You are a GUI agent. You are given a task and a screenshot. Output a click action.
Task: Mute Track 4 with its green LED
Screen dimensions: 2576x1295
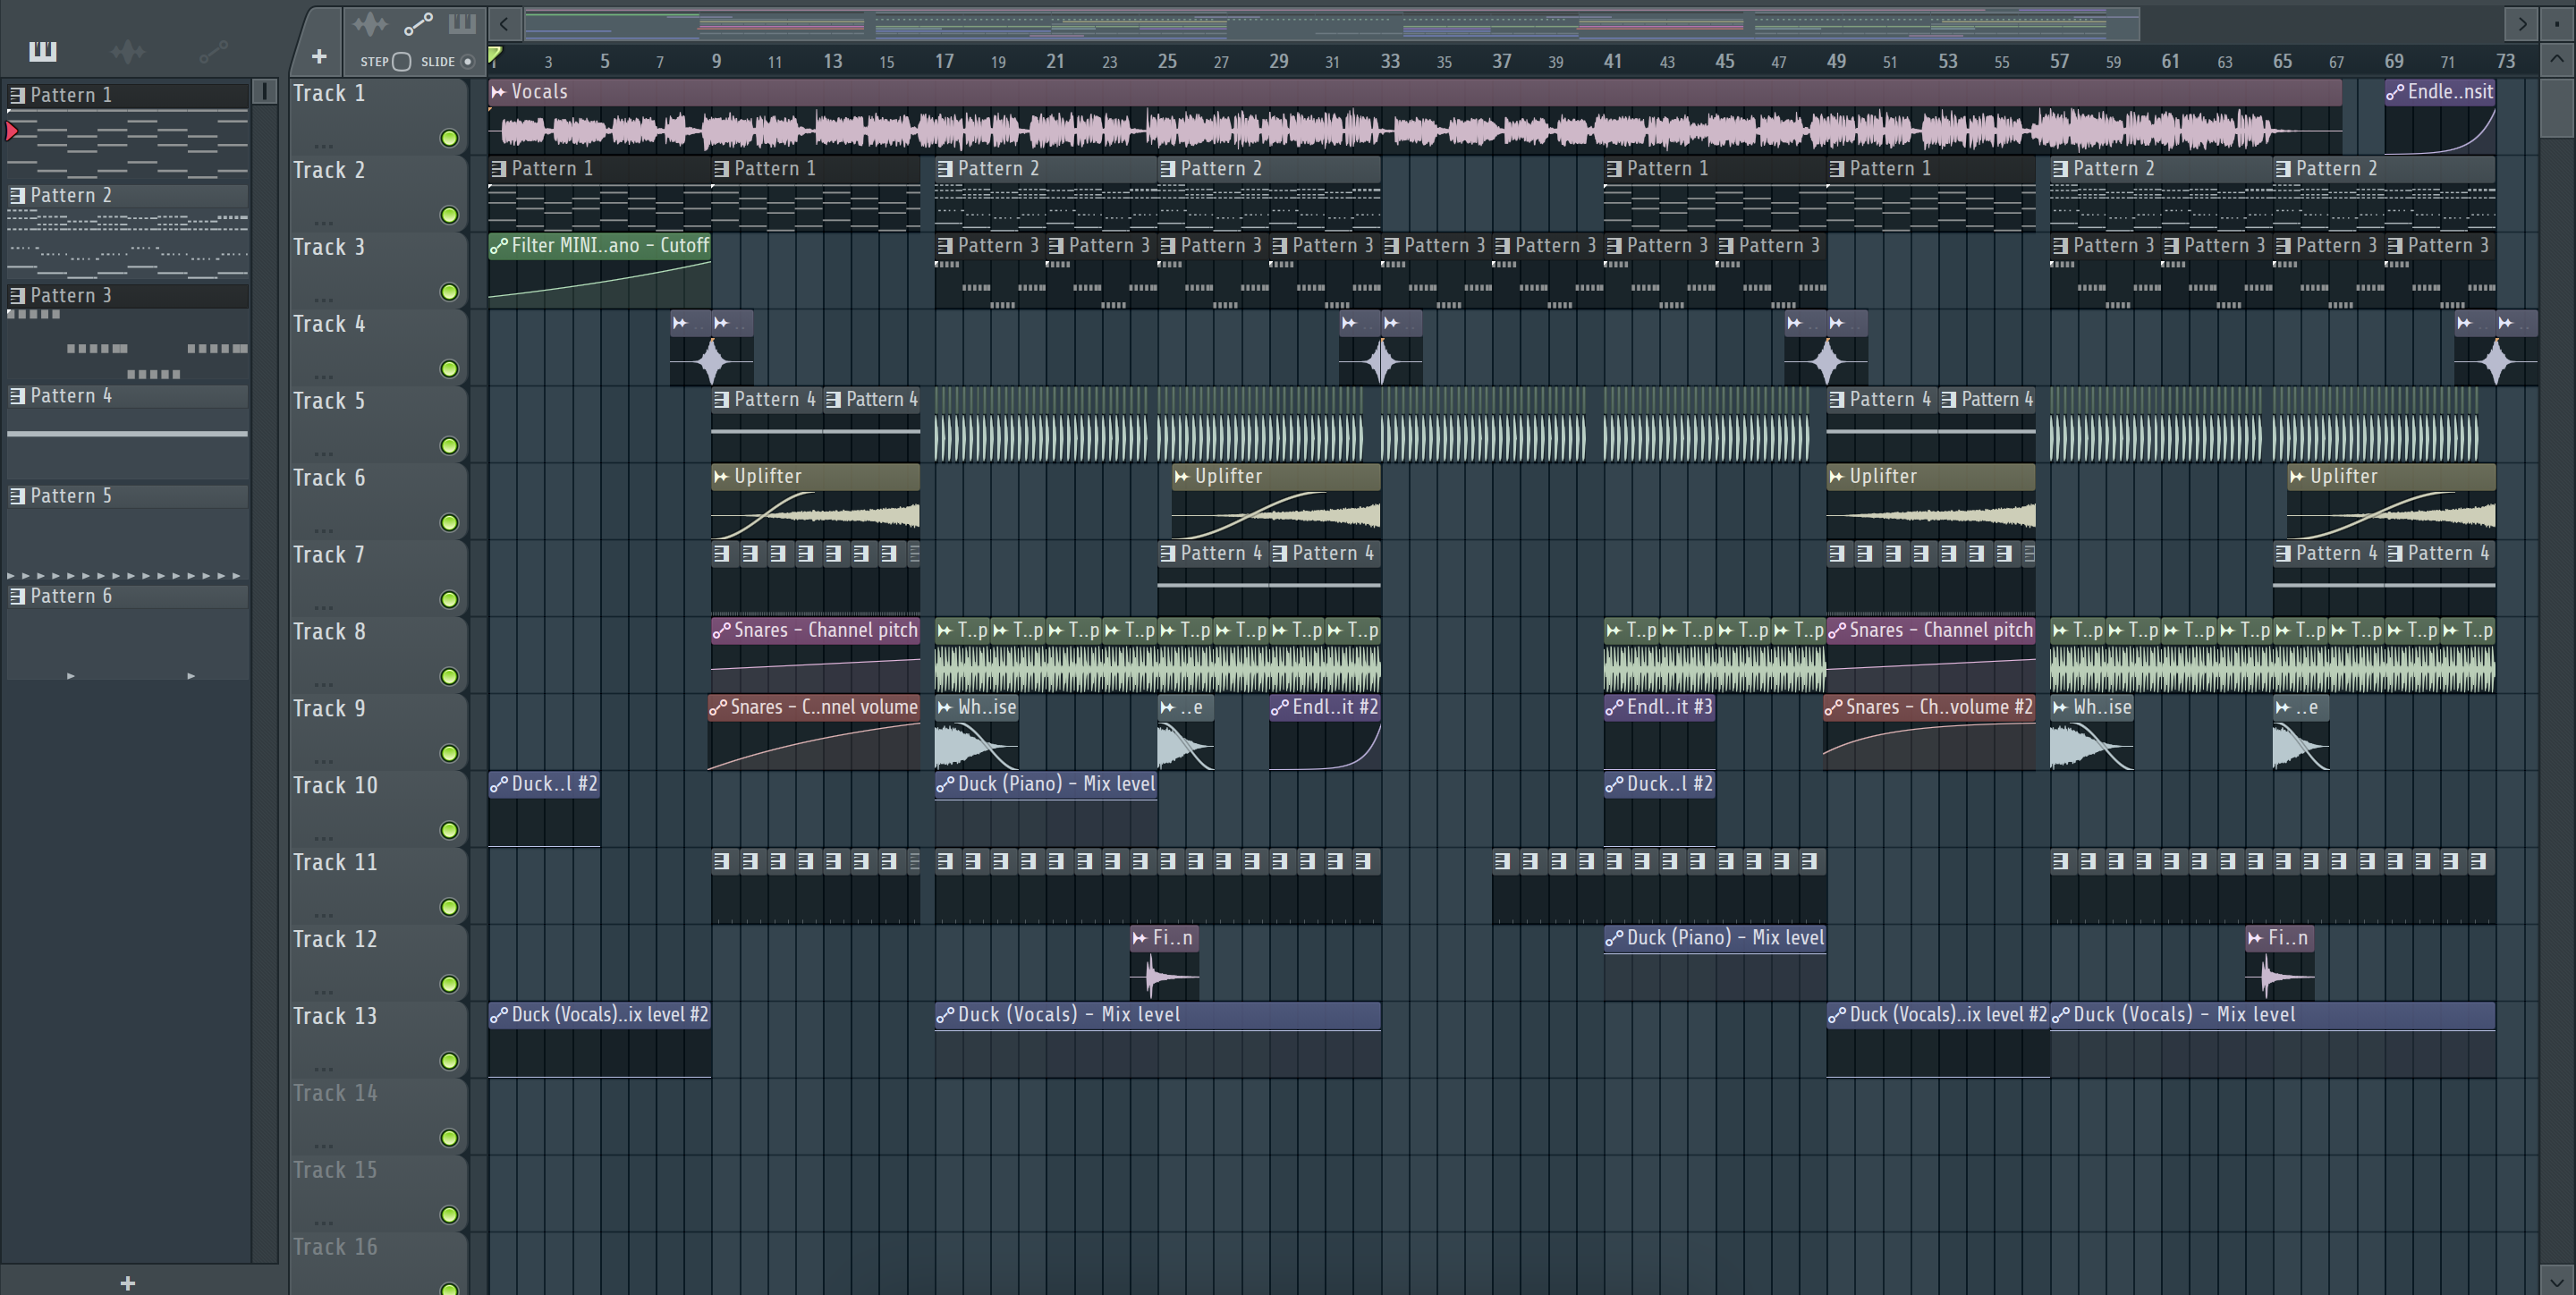coord(450,369)
